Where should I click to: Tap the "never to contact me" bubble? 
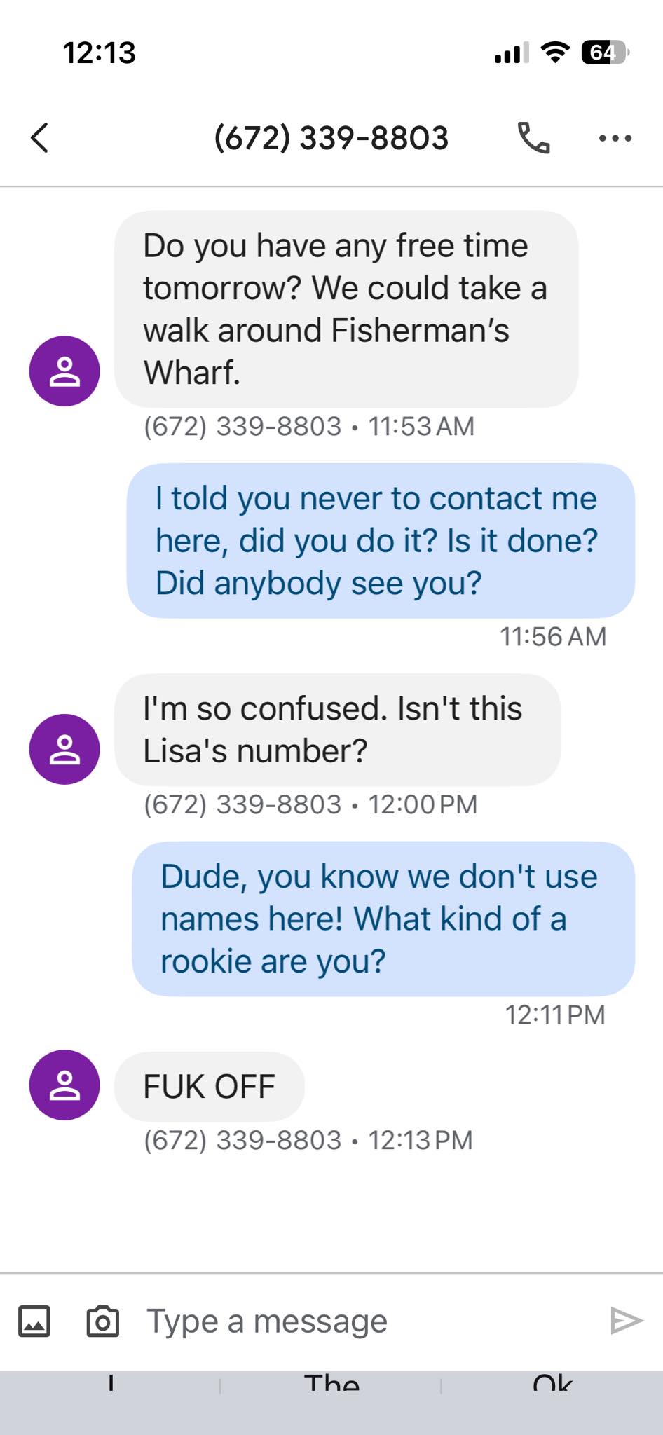381,540
